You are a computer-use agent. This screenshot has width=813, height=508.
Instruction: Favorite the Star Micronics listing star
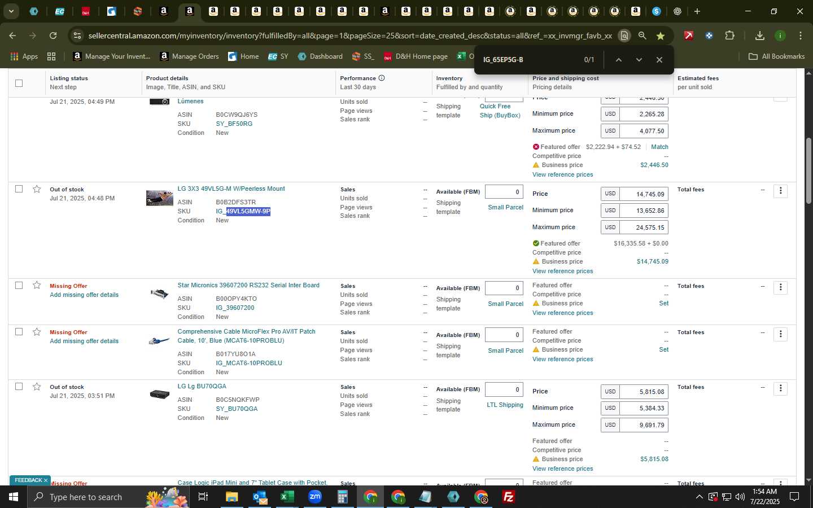coord(37,286)
